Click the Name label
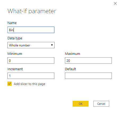This screenshot has height=114, width=119. 12,23
